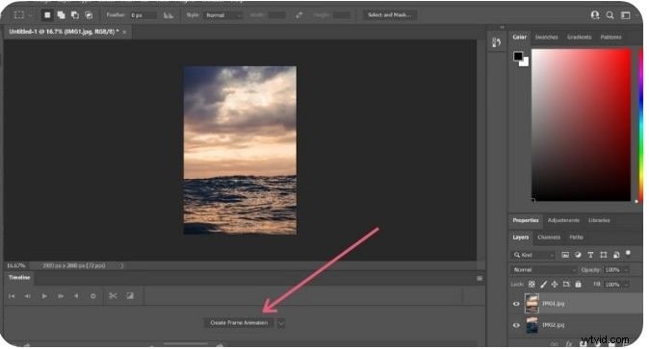Switch to the Layers tab
Viewport: 649px width, 349px height.
coord(520,237)
